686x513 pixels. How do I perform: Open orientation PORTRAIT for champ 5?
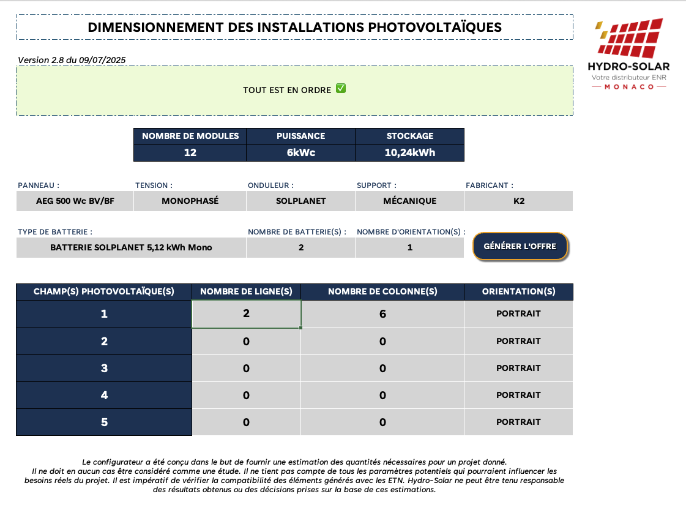click(518, 422)
